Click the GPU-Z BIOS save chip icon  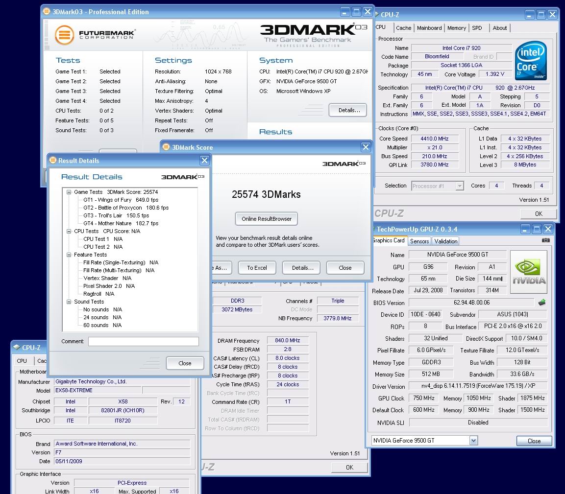click(x=541, y=303)
